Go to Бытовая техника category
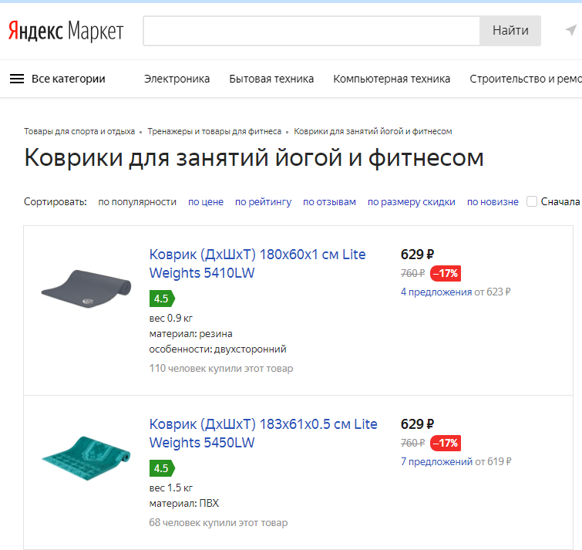The width and height of the screenshot is (582, 550). click(x=271, y=79)
